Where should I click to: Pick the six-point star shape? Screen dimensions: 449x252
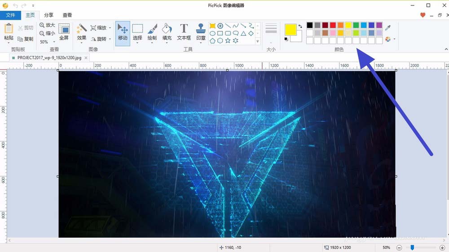click(236, 41)
